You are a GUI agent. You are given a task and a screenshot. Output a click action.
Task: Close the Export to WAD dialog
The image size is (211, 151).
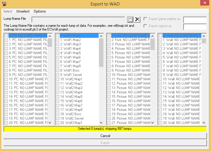(x=205, y=3)
